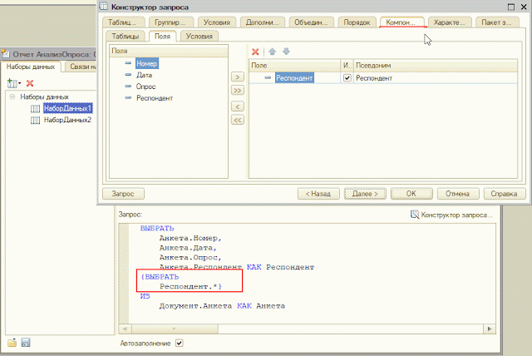Viewport: 532px width, 356px height.
Task: Collapse the Наборы данных tree node
Action: [12, 96]
